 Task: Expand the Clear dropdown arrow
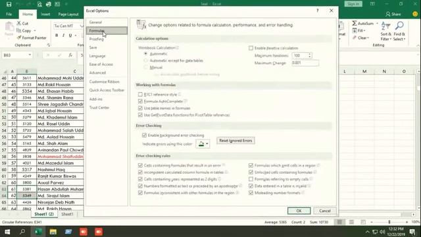368,38
